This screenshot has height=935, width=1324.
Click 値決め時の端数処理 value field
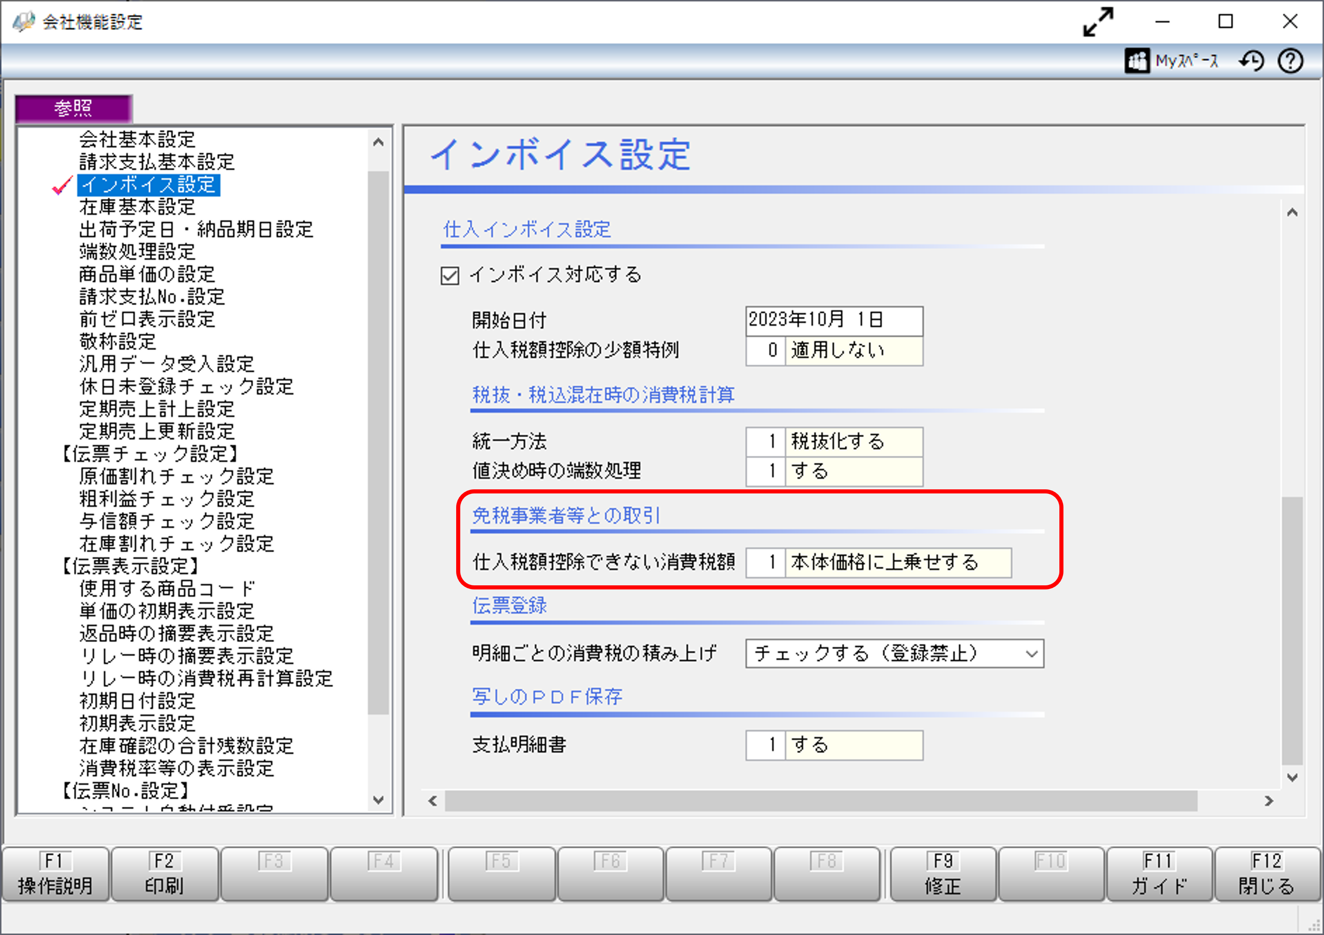click(x=834, y=472)
